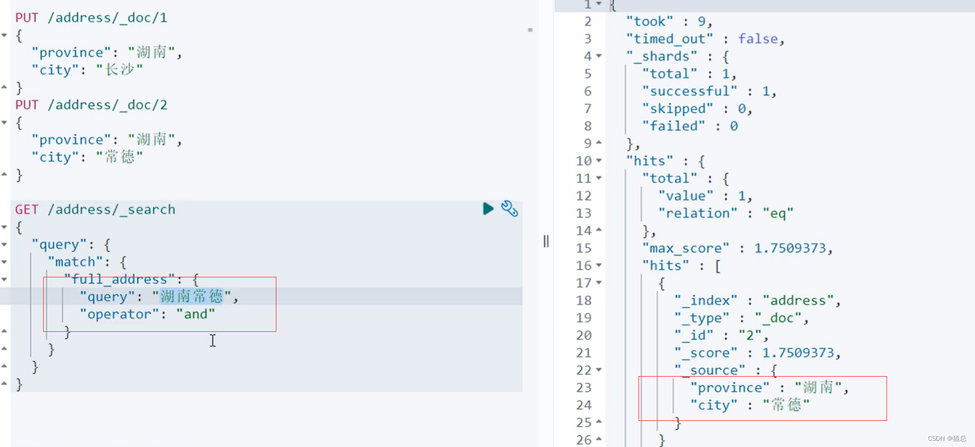Click the "_score" : 1.7509373 line
Image resolution: width=975 pixels, height=447 pixels.
757,353
